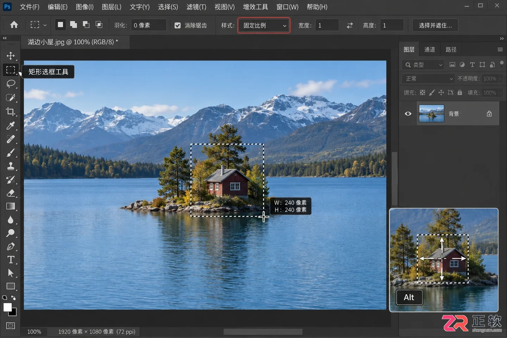This screenshot has width=507, height=338.
Task: Select the Gradient tool
Action: 11,206
